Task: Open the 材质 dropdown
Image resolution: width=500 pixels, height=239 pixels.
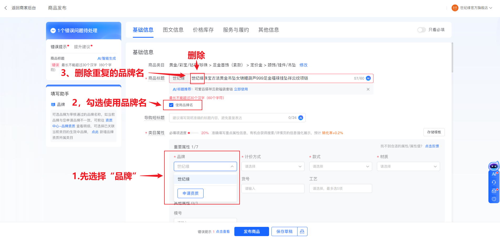Action: click(408, 167)
